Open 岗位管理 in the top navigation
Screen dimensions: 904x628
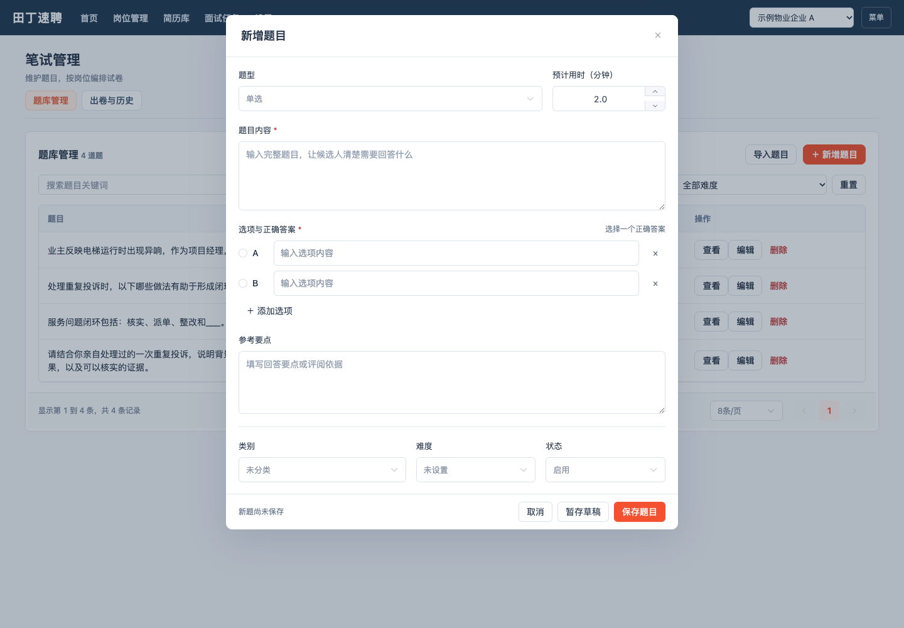pyautogui.click(x=131, y=18)
